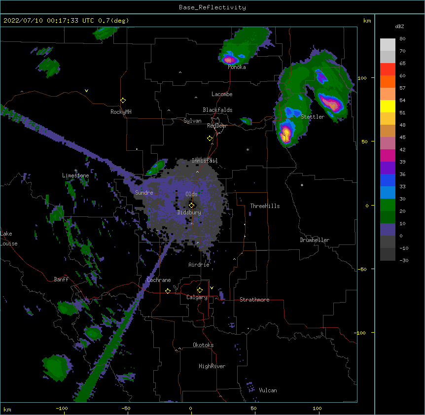Click the yellow diamond marker above Calgary label
425x415 pixels.
(x=200, y=290)
